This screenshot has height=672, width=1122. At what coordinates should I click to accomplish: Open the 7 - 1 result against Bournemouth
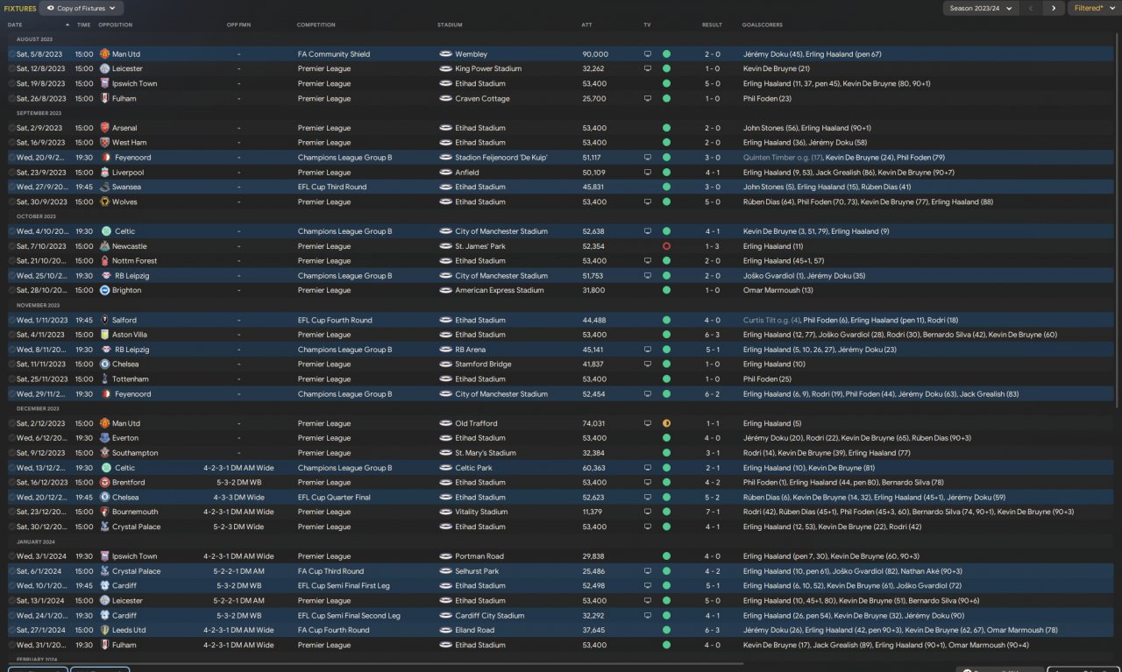712,512
